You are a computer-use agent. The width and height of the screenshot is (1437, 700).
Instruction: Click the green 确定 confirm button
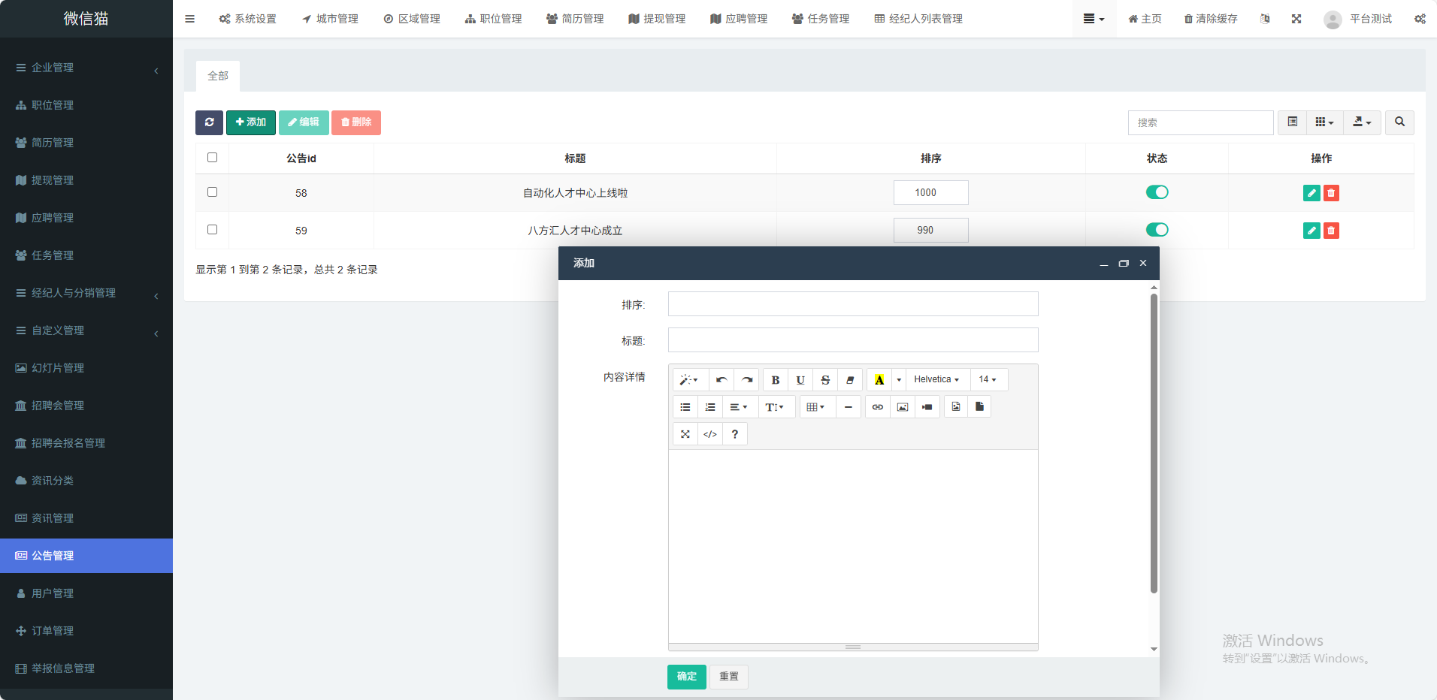[686, 677]
